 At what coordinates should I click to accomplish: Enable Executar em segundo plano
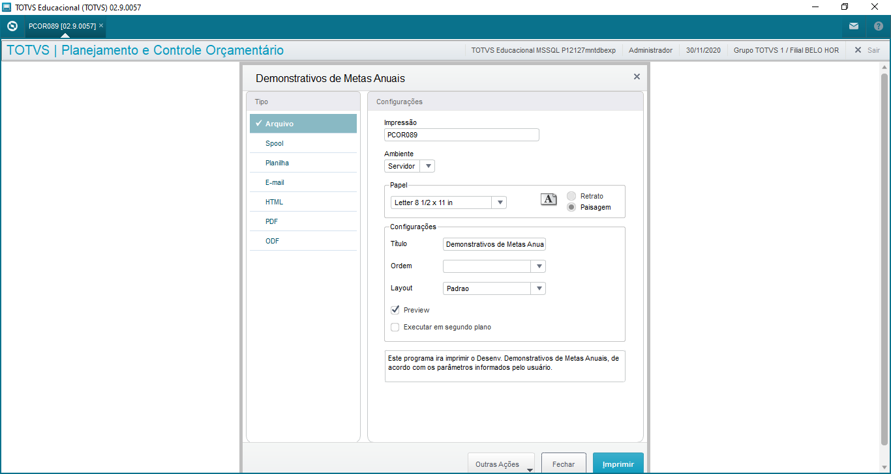(395, 327)
